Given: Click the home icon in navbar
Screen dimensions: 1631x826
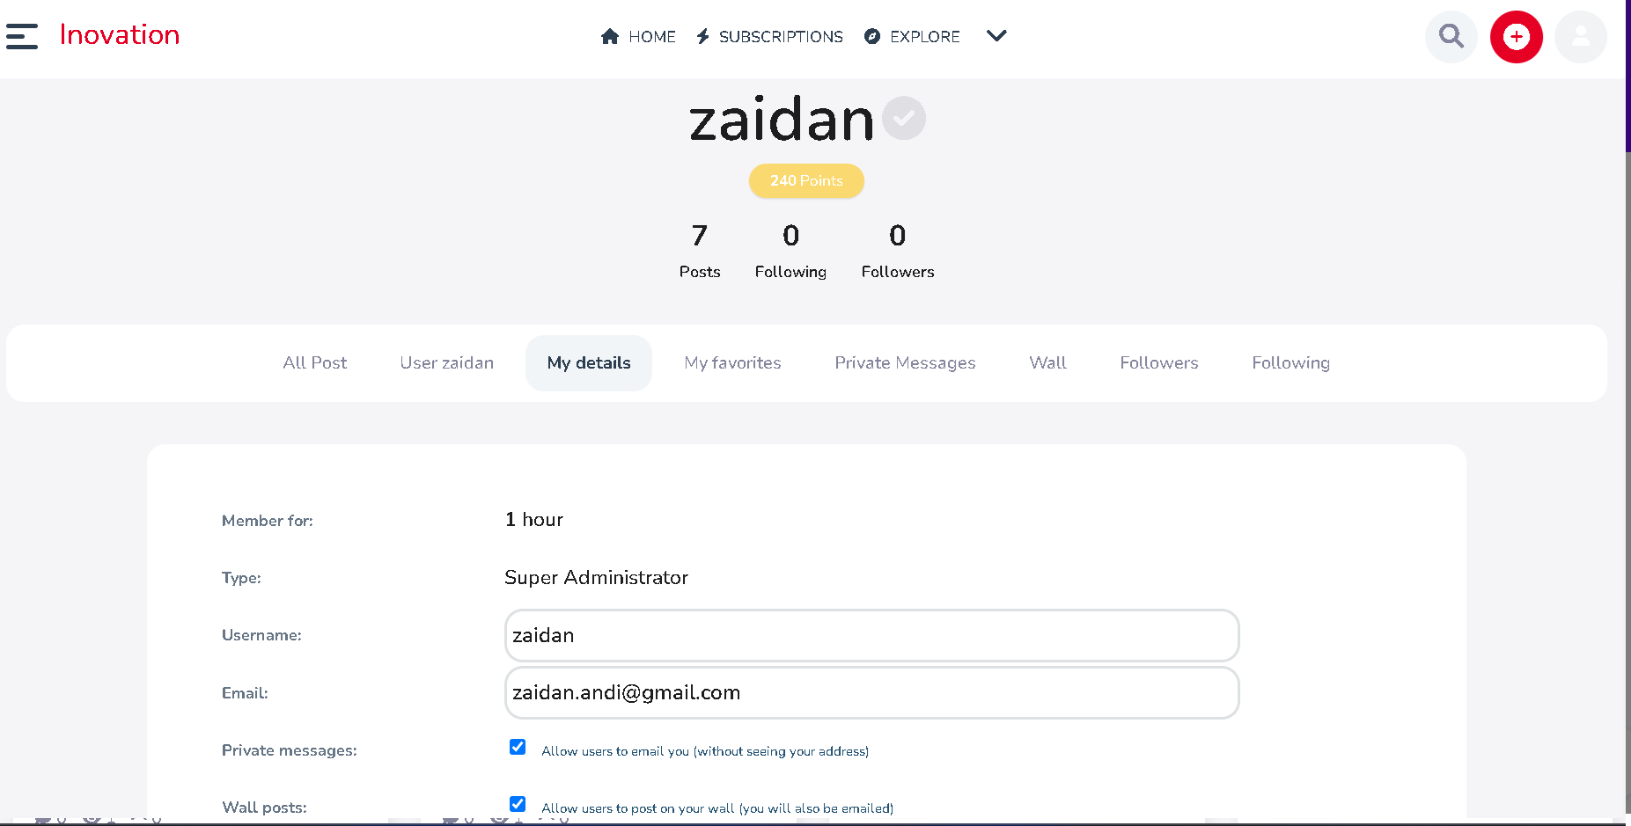Looking at the screenshot, I should click(610, 36).
